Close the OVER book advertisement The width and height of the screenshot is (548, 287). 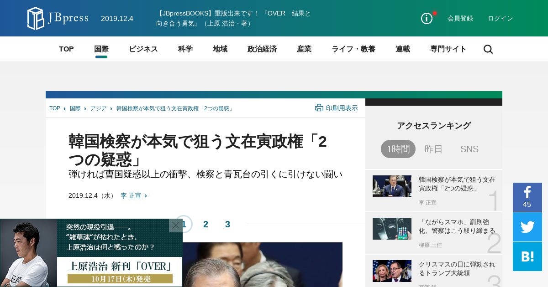coord(176,225)
